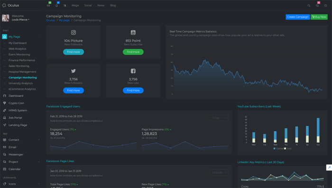
Task: Click the Sun bar in YouTube chart
Action: (318, 130)
